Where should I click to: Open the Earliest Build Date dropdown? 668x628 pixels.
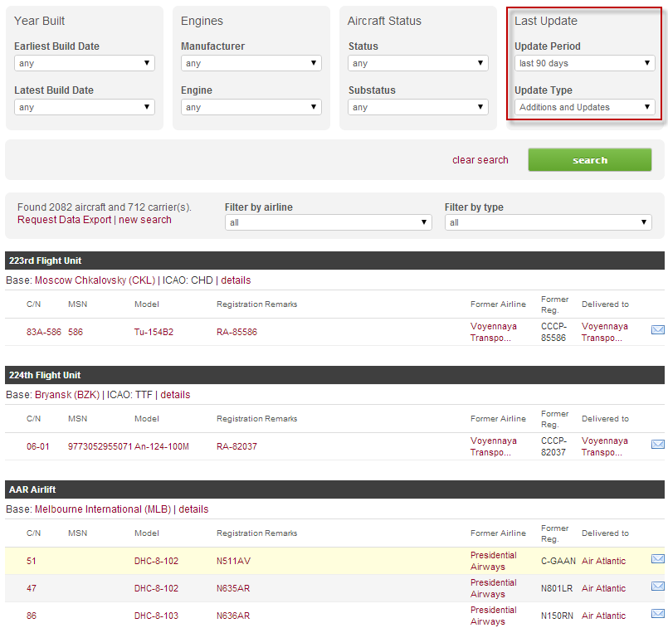85,63
